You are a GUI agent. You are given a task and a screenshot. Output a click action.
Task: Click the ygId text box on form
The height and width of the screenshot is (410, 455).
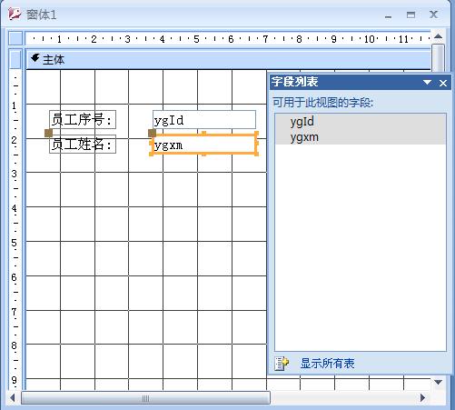(204, 120)
